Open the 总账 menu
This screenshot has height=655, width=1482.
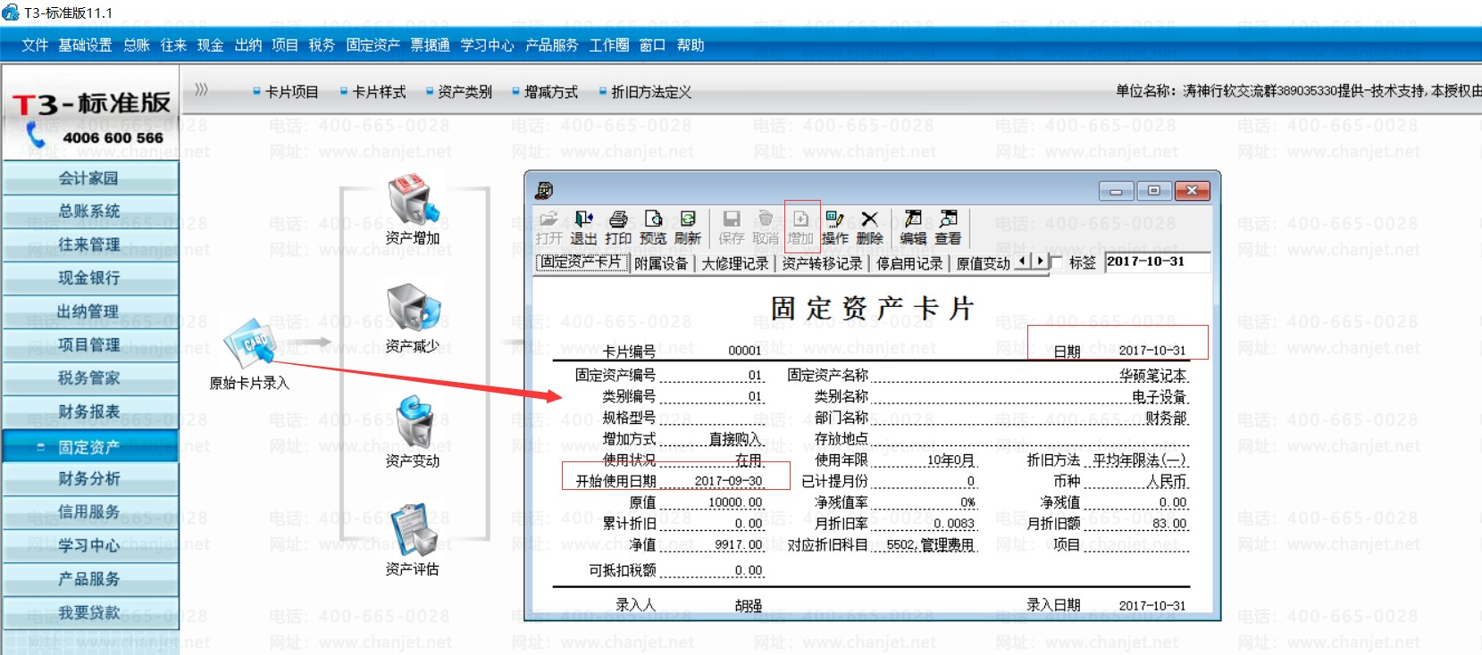pos(137,46)
